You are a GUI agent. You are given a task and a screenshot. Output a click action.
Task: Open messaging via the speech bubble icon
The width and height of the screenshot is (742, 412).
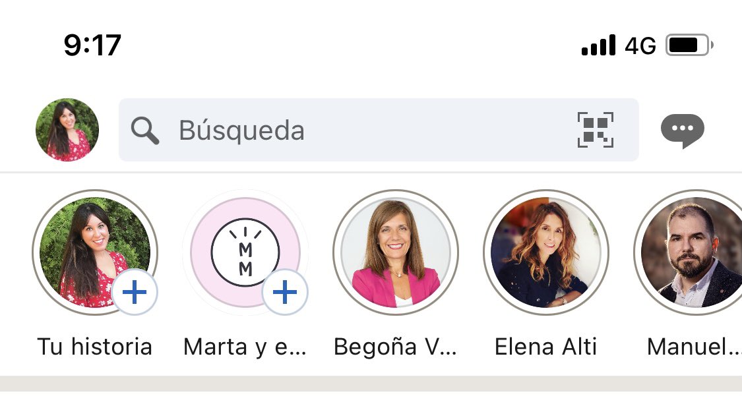click(683, 131)
